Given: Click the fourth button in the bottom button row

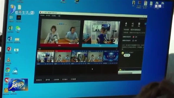Looking at the screenshot, I should coord(65,79).
